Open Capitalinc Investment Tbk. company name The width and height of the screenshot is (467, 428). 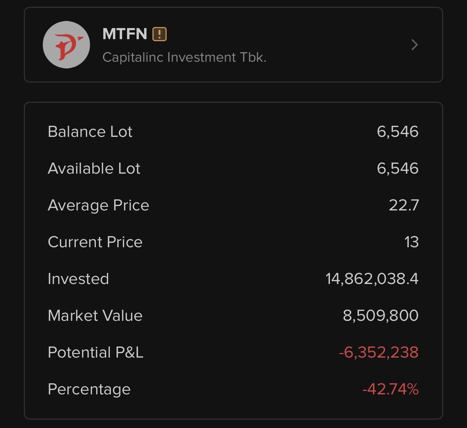tap(184, 57)
